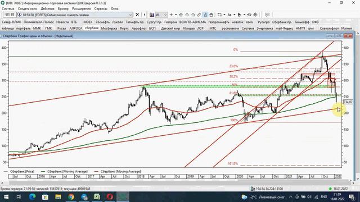360x202 pixels.
Task: Open the Действия menu
Action: pyautogui.click(x=47, y=9)
